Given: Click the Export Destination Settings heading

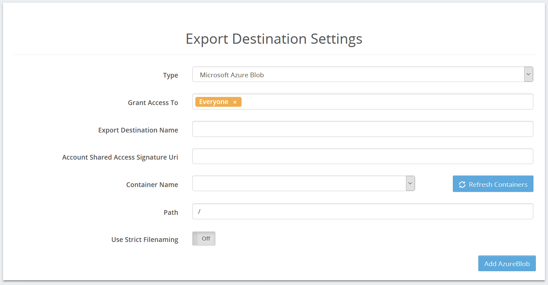Looking at the screenshot, I should point(274,39).
